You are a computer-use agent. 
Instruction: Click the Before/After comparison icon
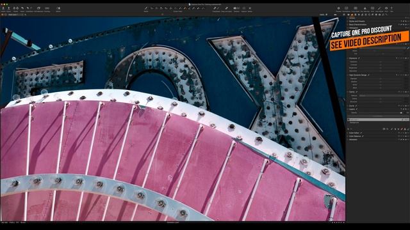tap(58, 8)
